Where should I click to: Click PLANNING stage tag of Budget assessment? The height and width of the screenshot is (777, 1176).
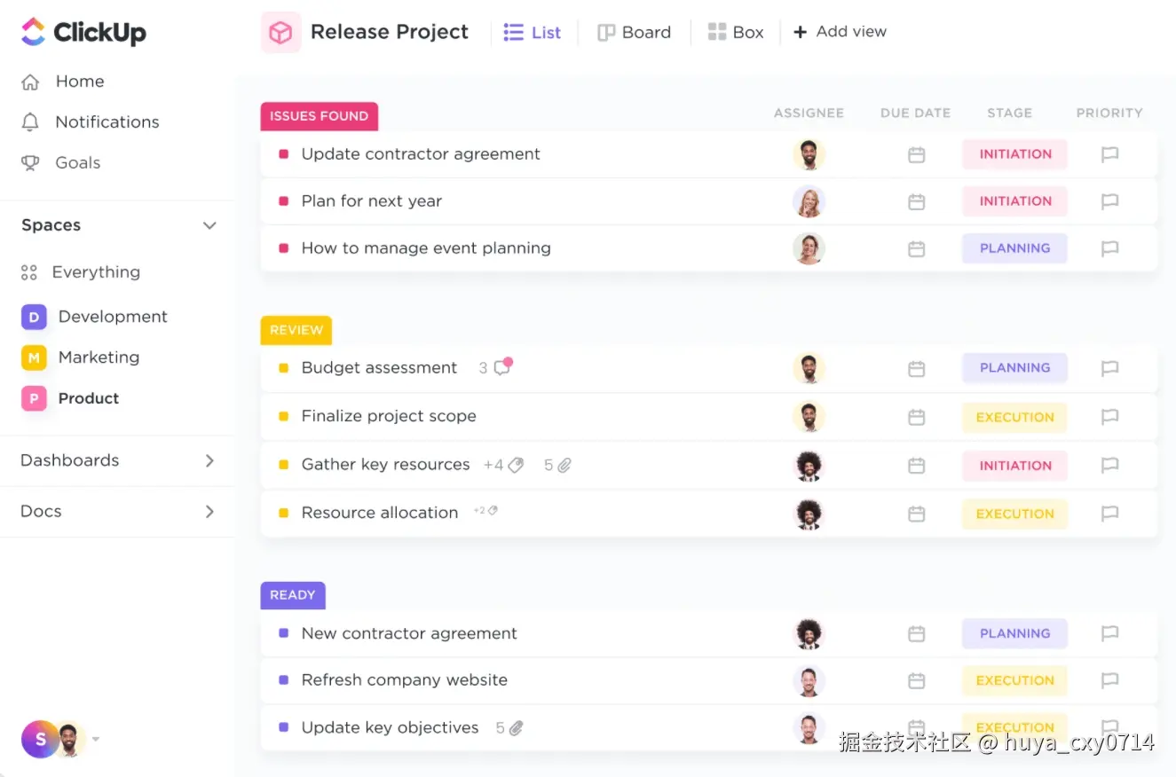1015,368
